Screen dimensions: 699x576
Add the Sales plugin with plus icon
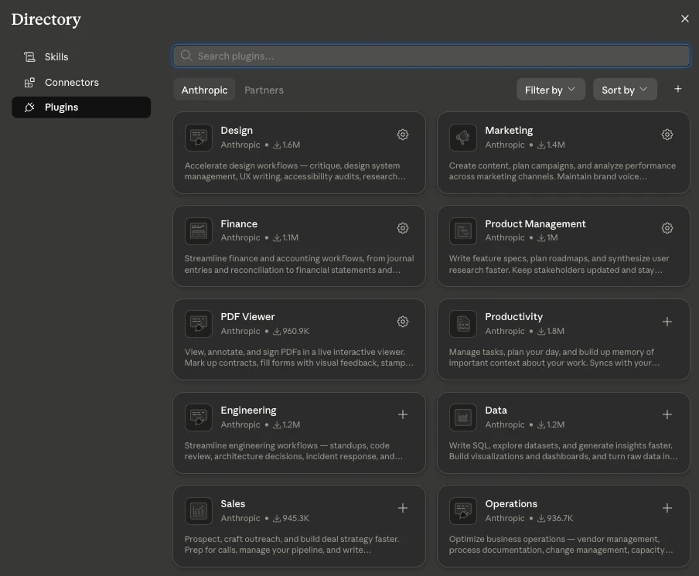click(403, 508)
